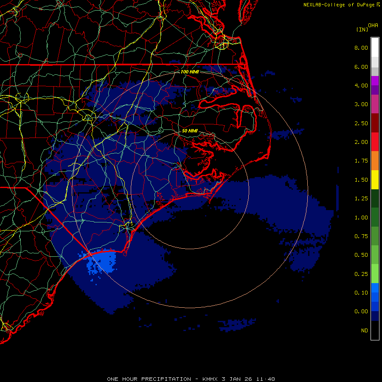The height and width of the screenshot is (382, 382).
Task: Click the black ND swatch in the color scale
Action: [375, 330]
